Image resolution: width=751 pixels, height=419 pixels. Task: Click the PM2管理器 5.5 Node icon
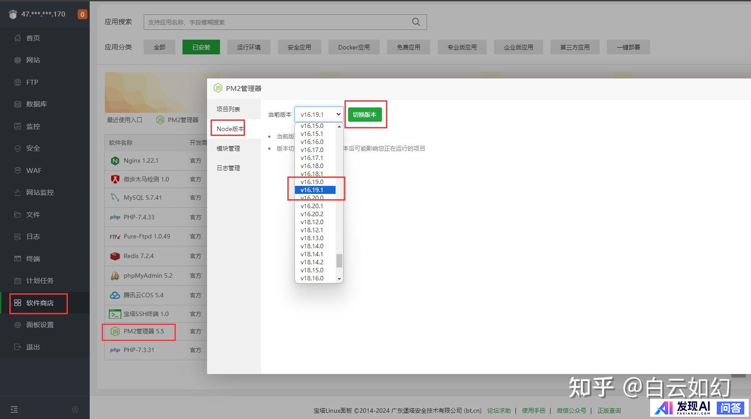[x=115, y=332]
